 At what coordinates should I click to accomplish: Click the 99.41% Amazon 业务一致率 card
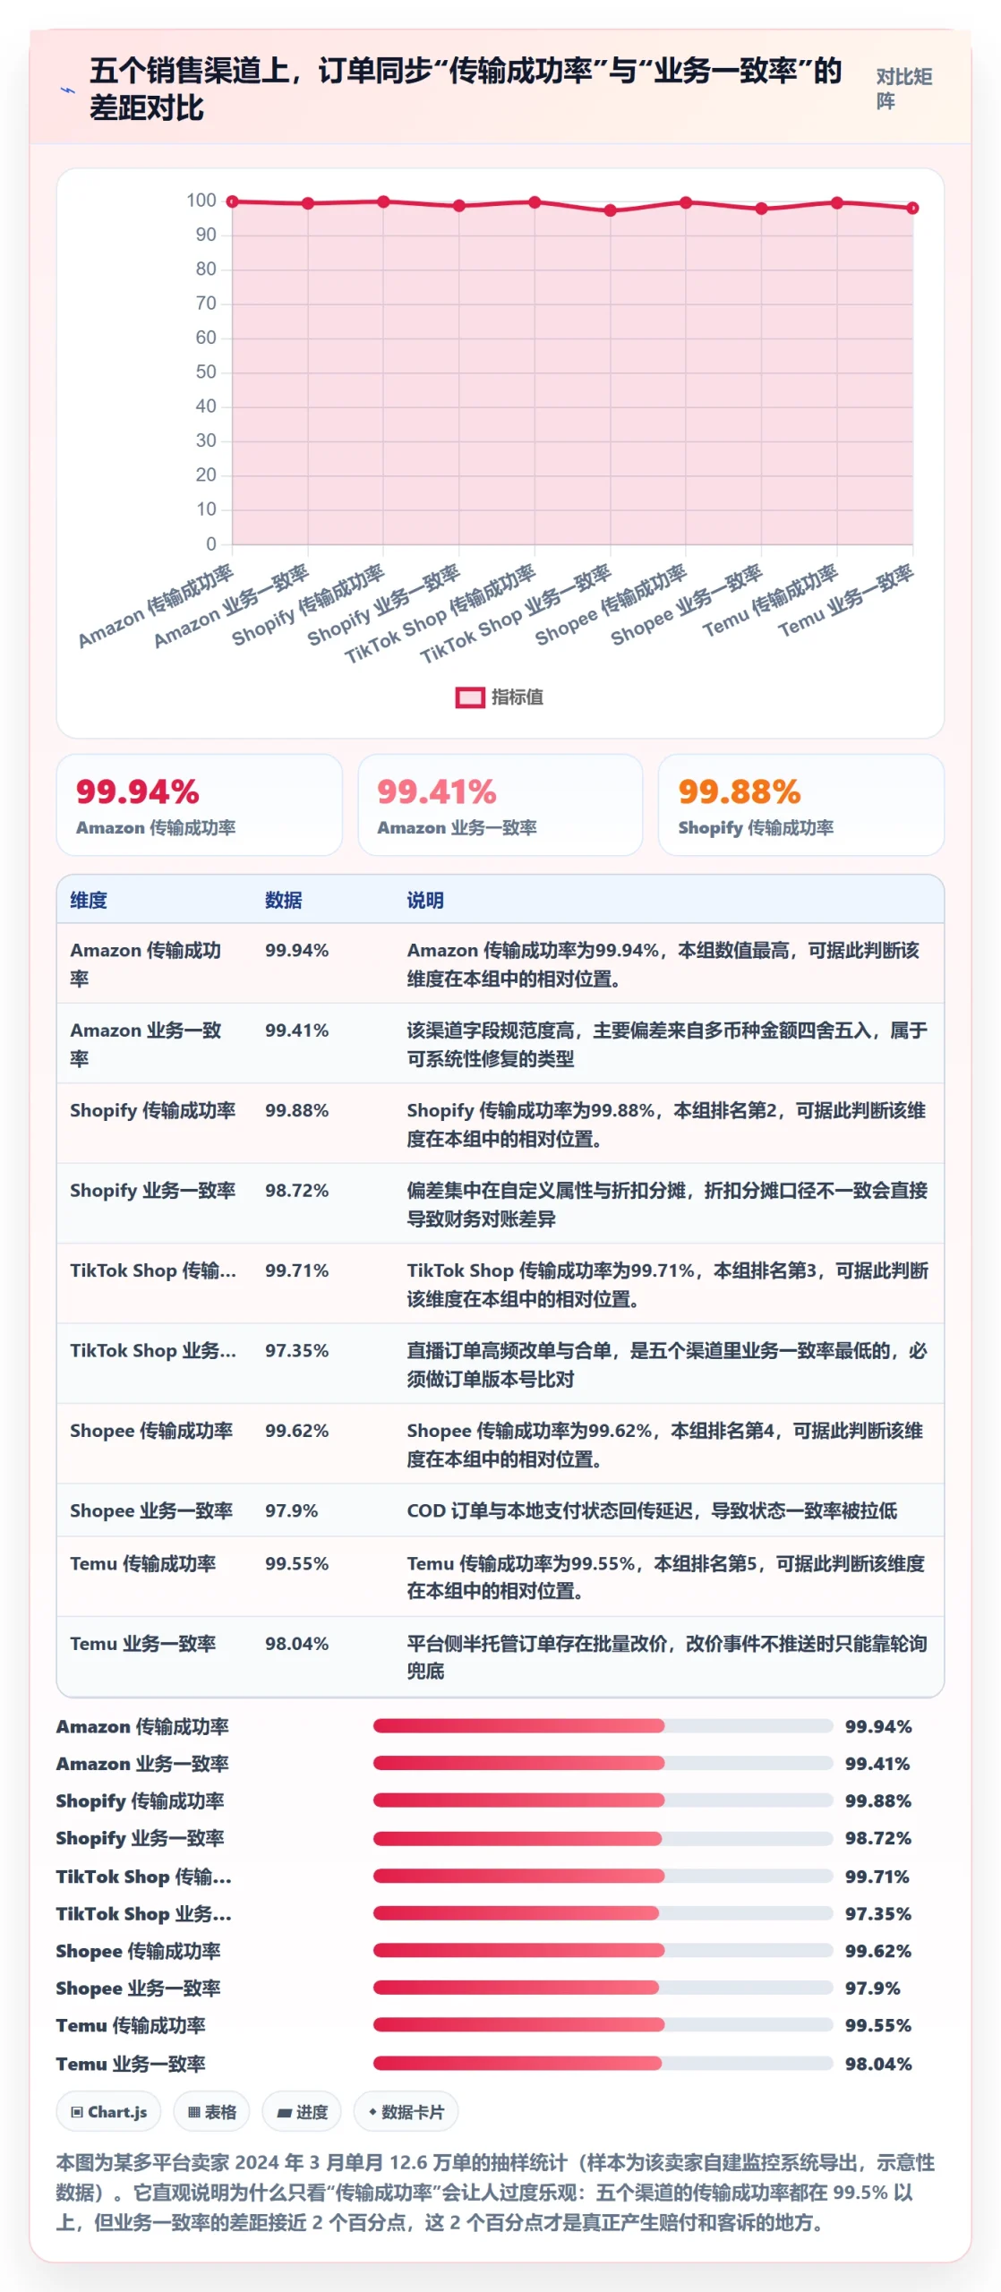click(500, 804)
